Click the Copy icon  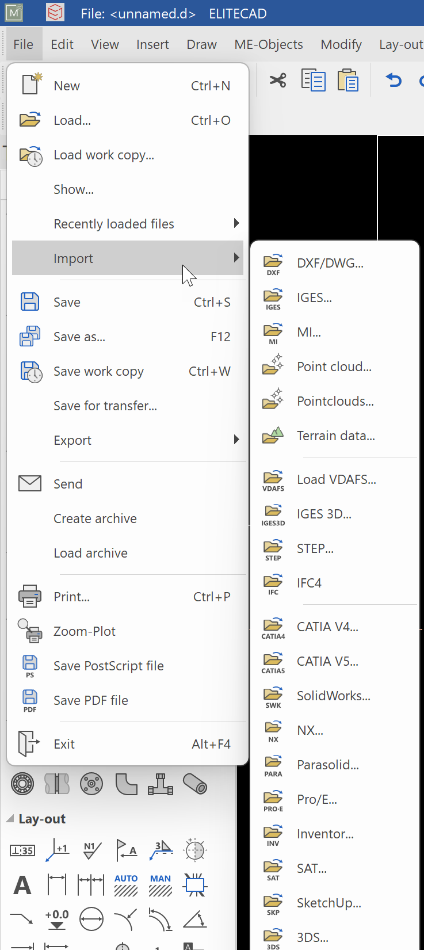(313, 80)
